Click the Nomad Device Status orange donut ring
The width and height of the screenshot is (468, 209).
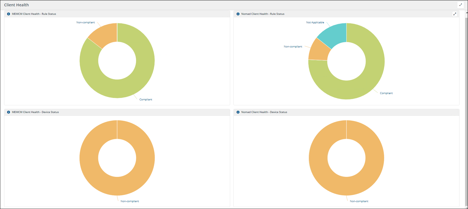(x=318, y=158)
